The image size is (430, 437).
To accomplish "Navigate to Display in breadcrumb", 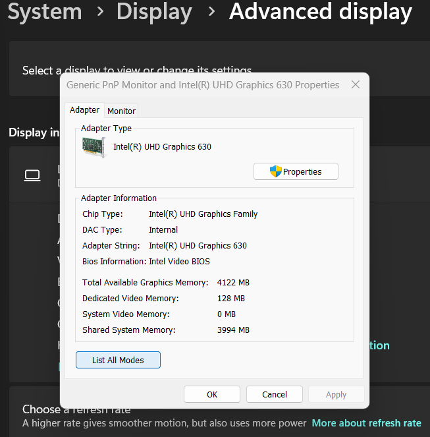I will click(154, 12).
